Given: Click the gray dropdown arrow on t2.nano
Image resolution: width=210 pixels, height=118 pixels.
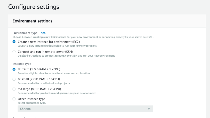Looking at the screenshot, I should click(x=149, y=109).
